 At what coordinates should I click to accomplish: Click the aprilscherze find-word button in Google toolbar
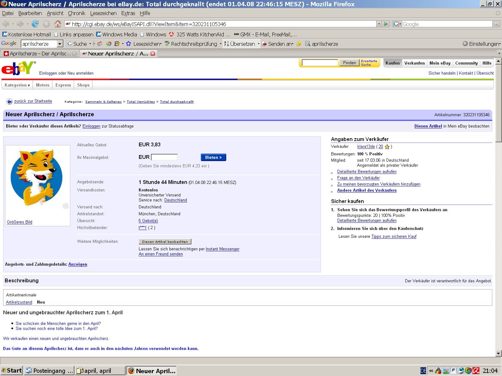[x=322, y=44]
